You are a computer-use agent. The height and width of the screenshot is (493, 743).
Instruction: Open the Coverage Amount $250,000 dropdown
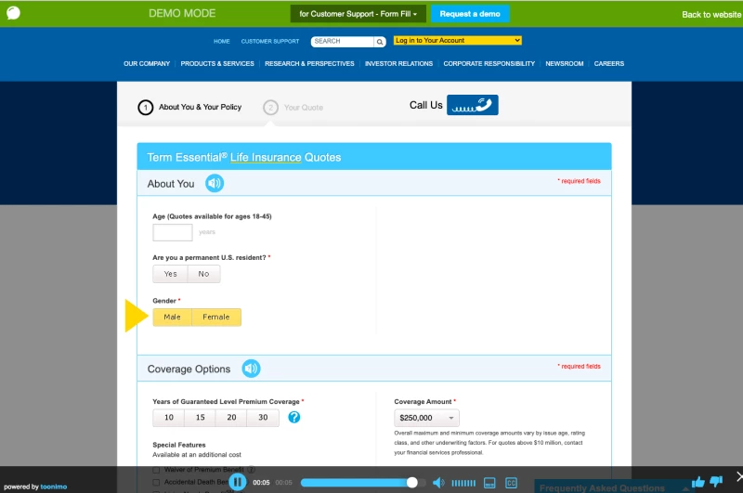(x=426, y=418)
